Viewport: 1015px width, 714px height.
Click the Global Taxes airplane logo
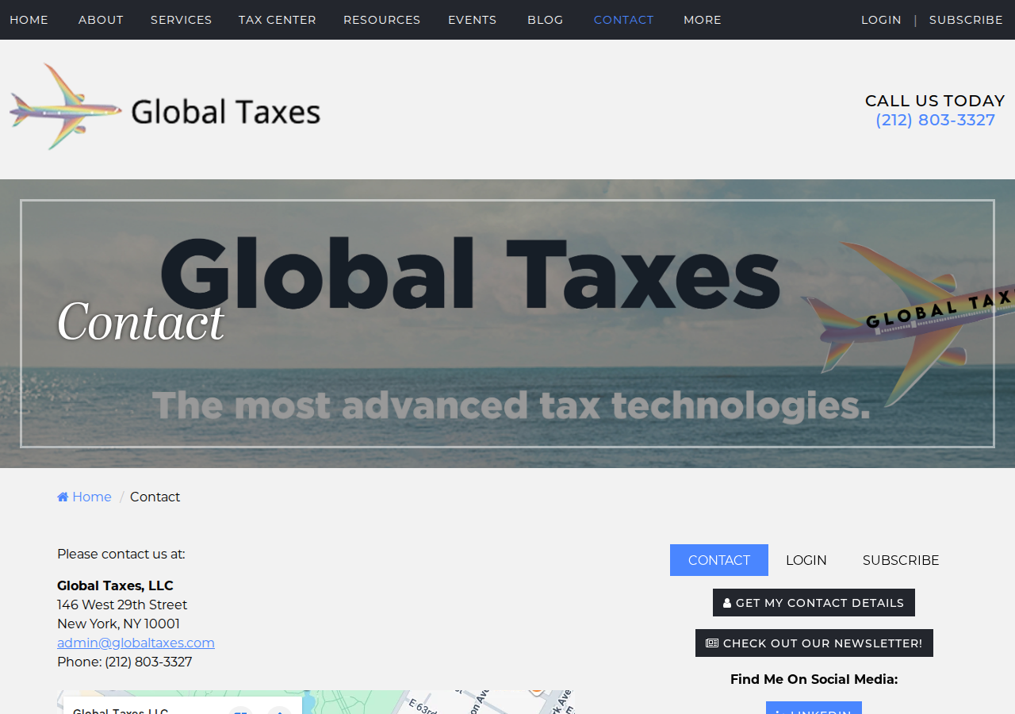pos(165,107)
